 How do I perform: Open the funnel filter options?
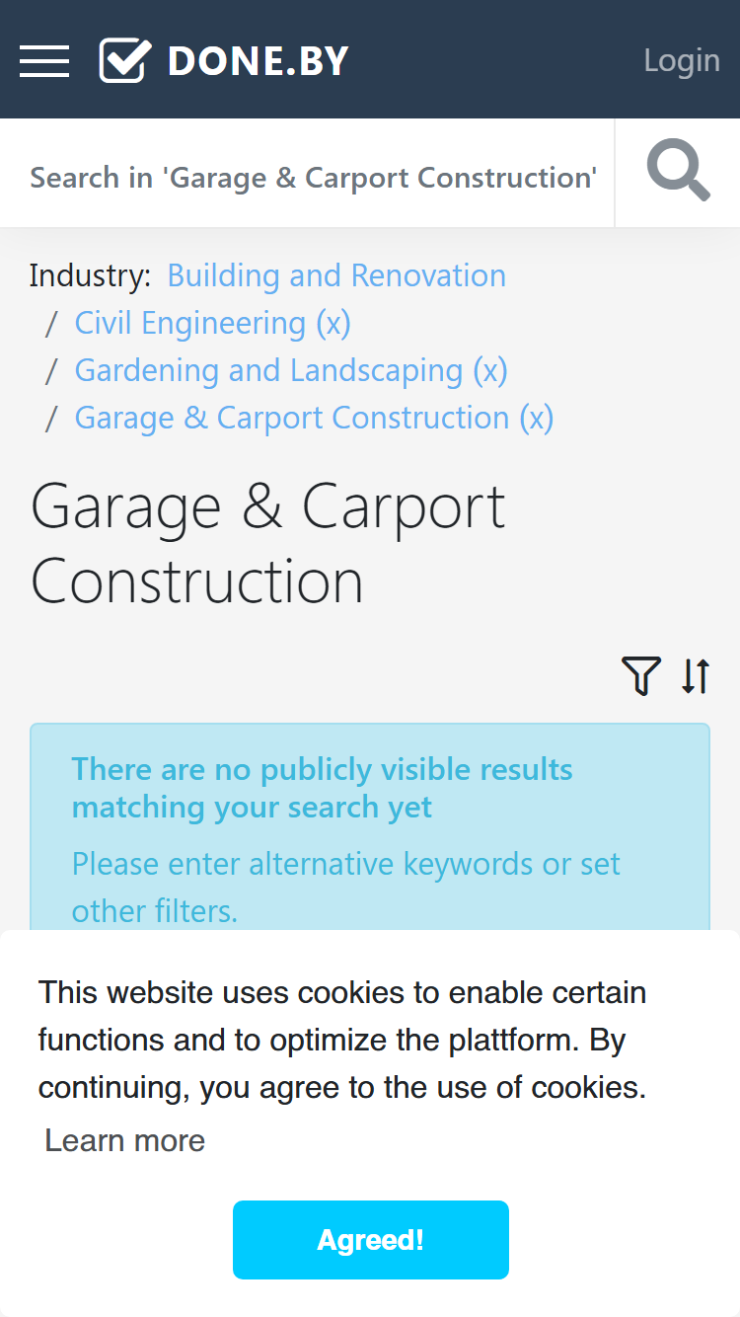tap(641, 676)
